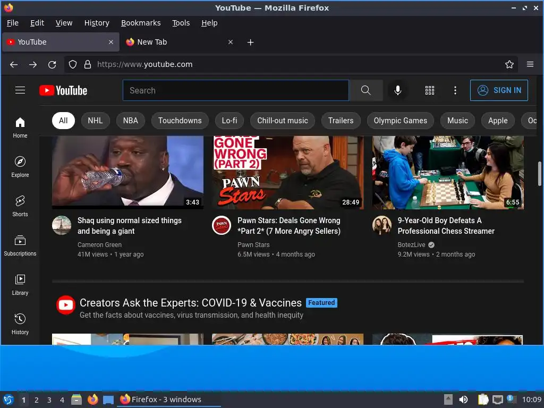Open the YouTube hamburger guide menu

(x=20, y=90)
